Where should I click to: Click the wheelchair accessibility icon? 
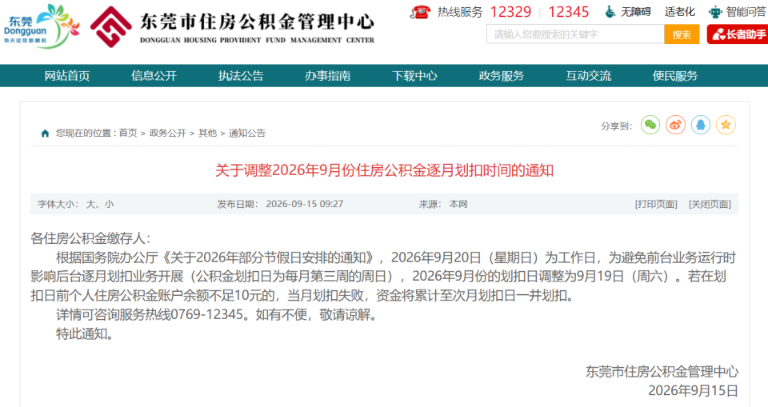point(610,12)
